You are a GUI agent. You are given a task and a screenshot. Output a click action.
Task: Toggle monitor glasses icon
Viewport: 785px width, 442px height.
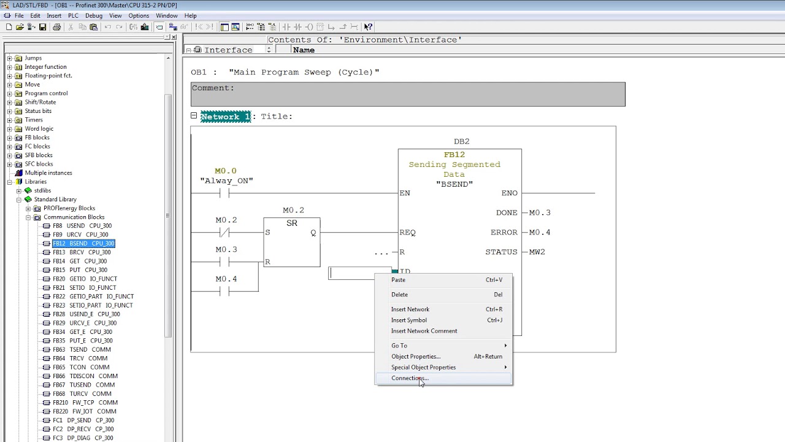tap(184, 27)
